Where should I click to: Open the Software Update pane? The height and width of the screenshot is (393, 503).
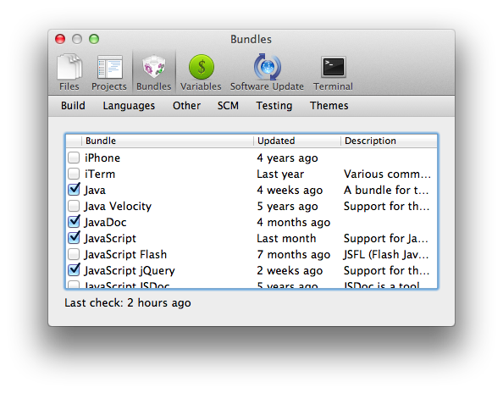tap(267, 72)
